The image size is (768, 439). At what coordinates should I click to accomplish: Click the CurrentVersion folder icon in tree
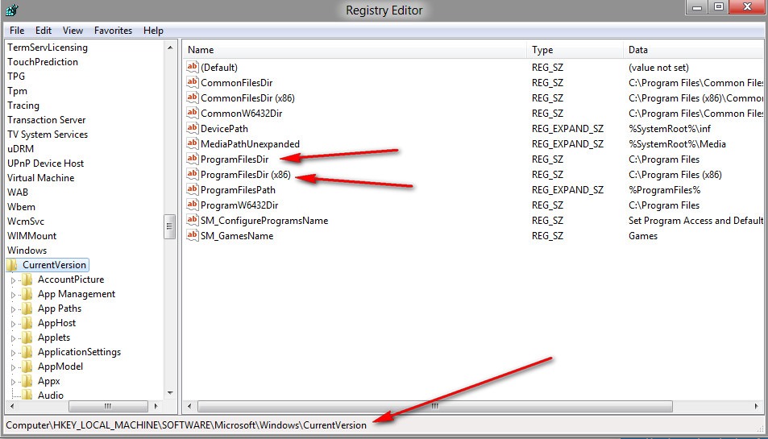click(13, 265)
